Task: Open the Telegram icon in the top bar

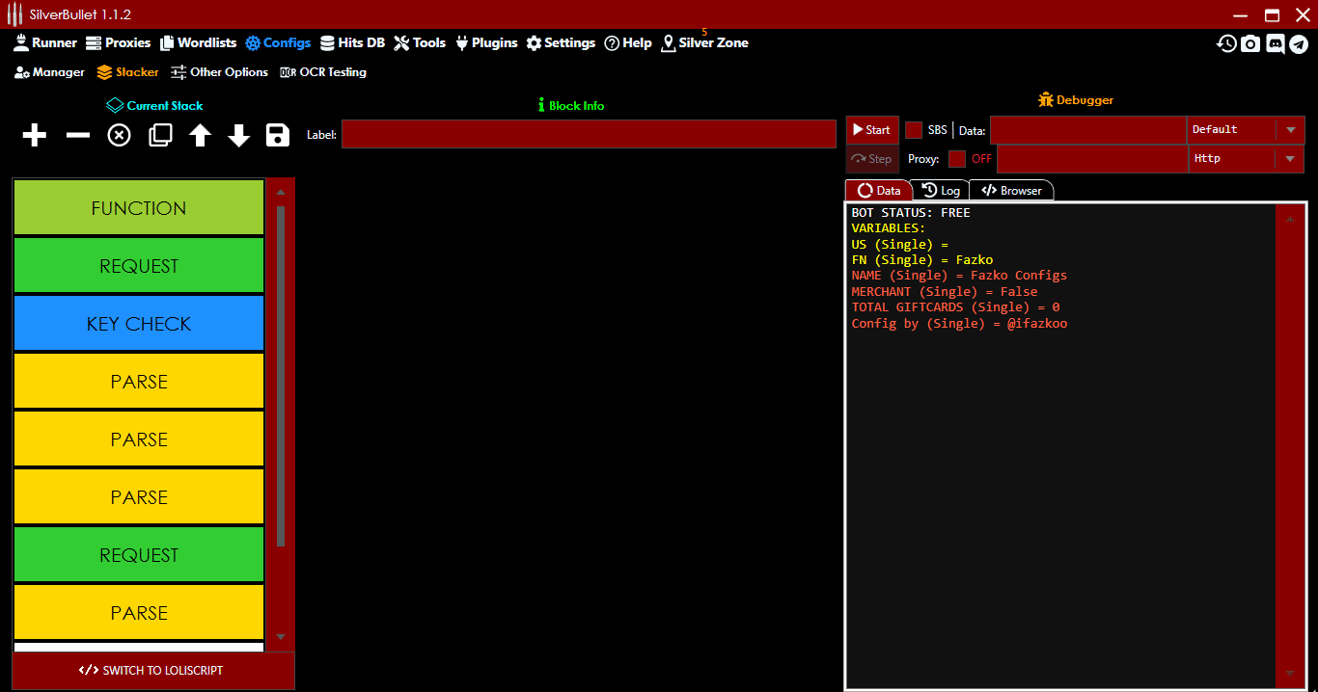Action: pos(1301,42)
